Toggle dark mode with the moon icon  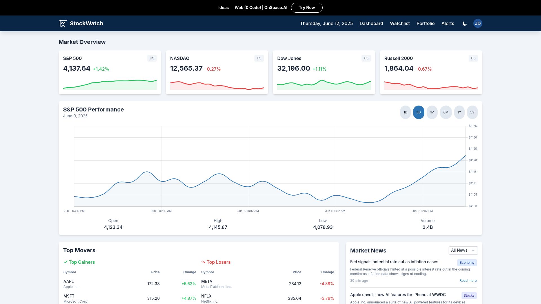point(465,24)
